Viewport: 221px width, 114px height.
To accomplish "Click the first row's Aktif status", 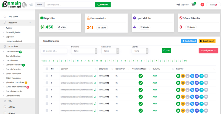I will coord(155,76).
